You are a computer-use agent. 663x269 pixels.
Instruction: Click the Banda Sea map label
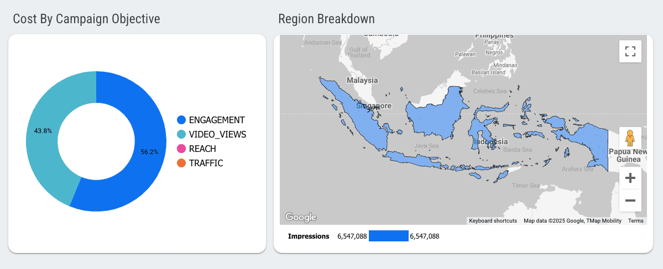point(517,150)
